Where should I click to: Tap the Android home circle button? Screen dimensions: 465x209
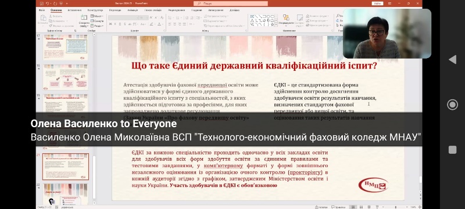tap(452, 105)
